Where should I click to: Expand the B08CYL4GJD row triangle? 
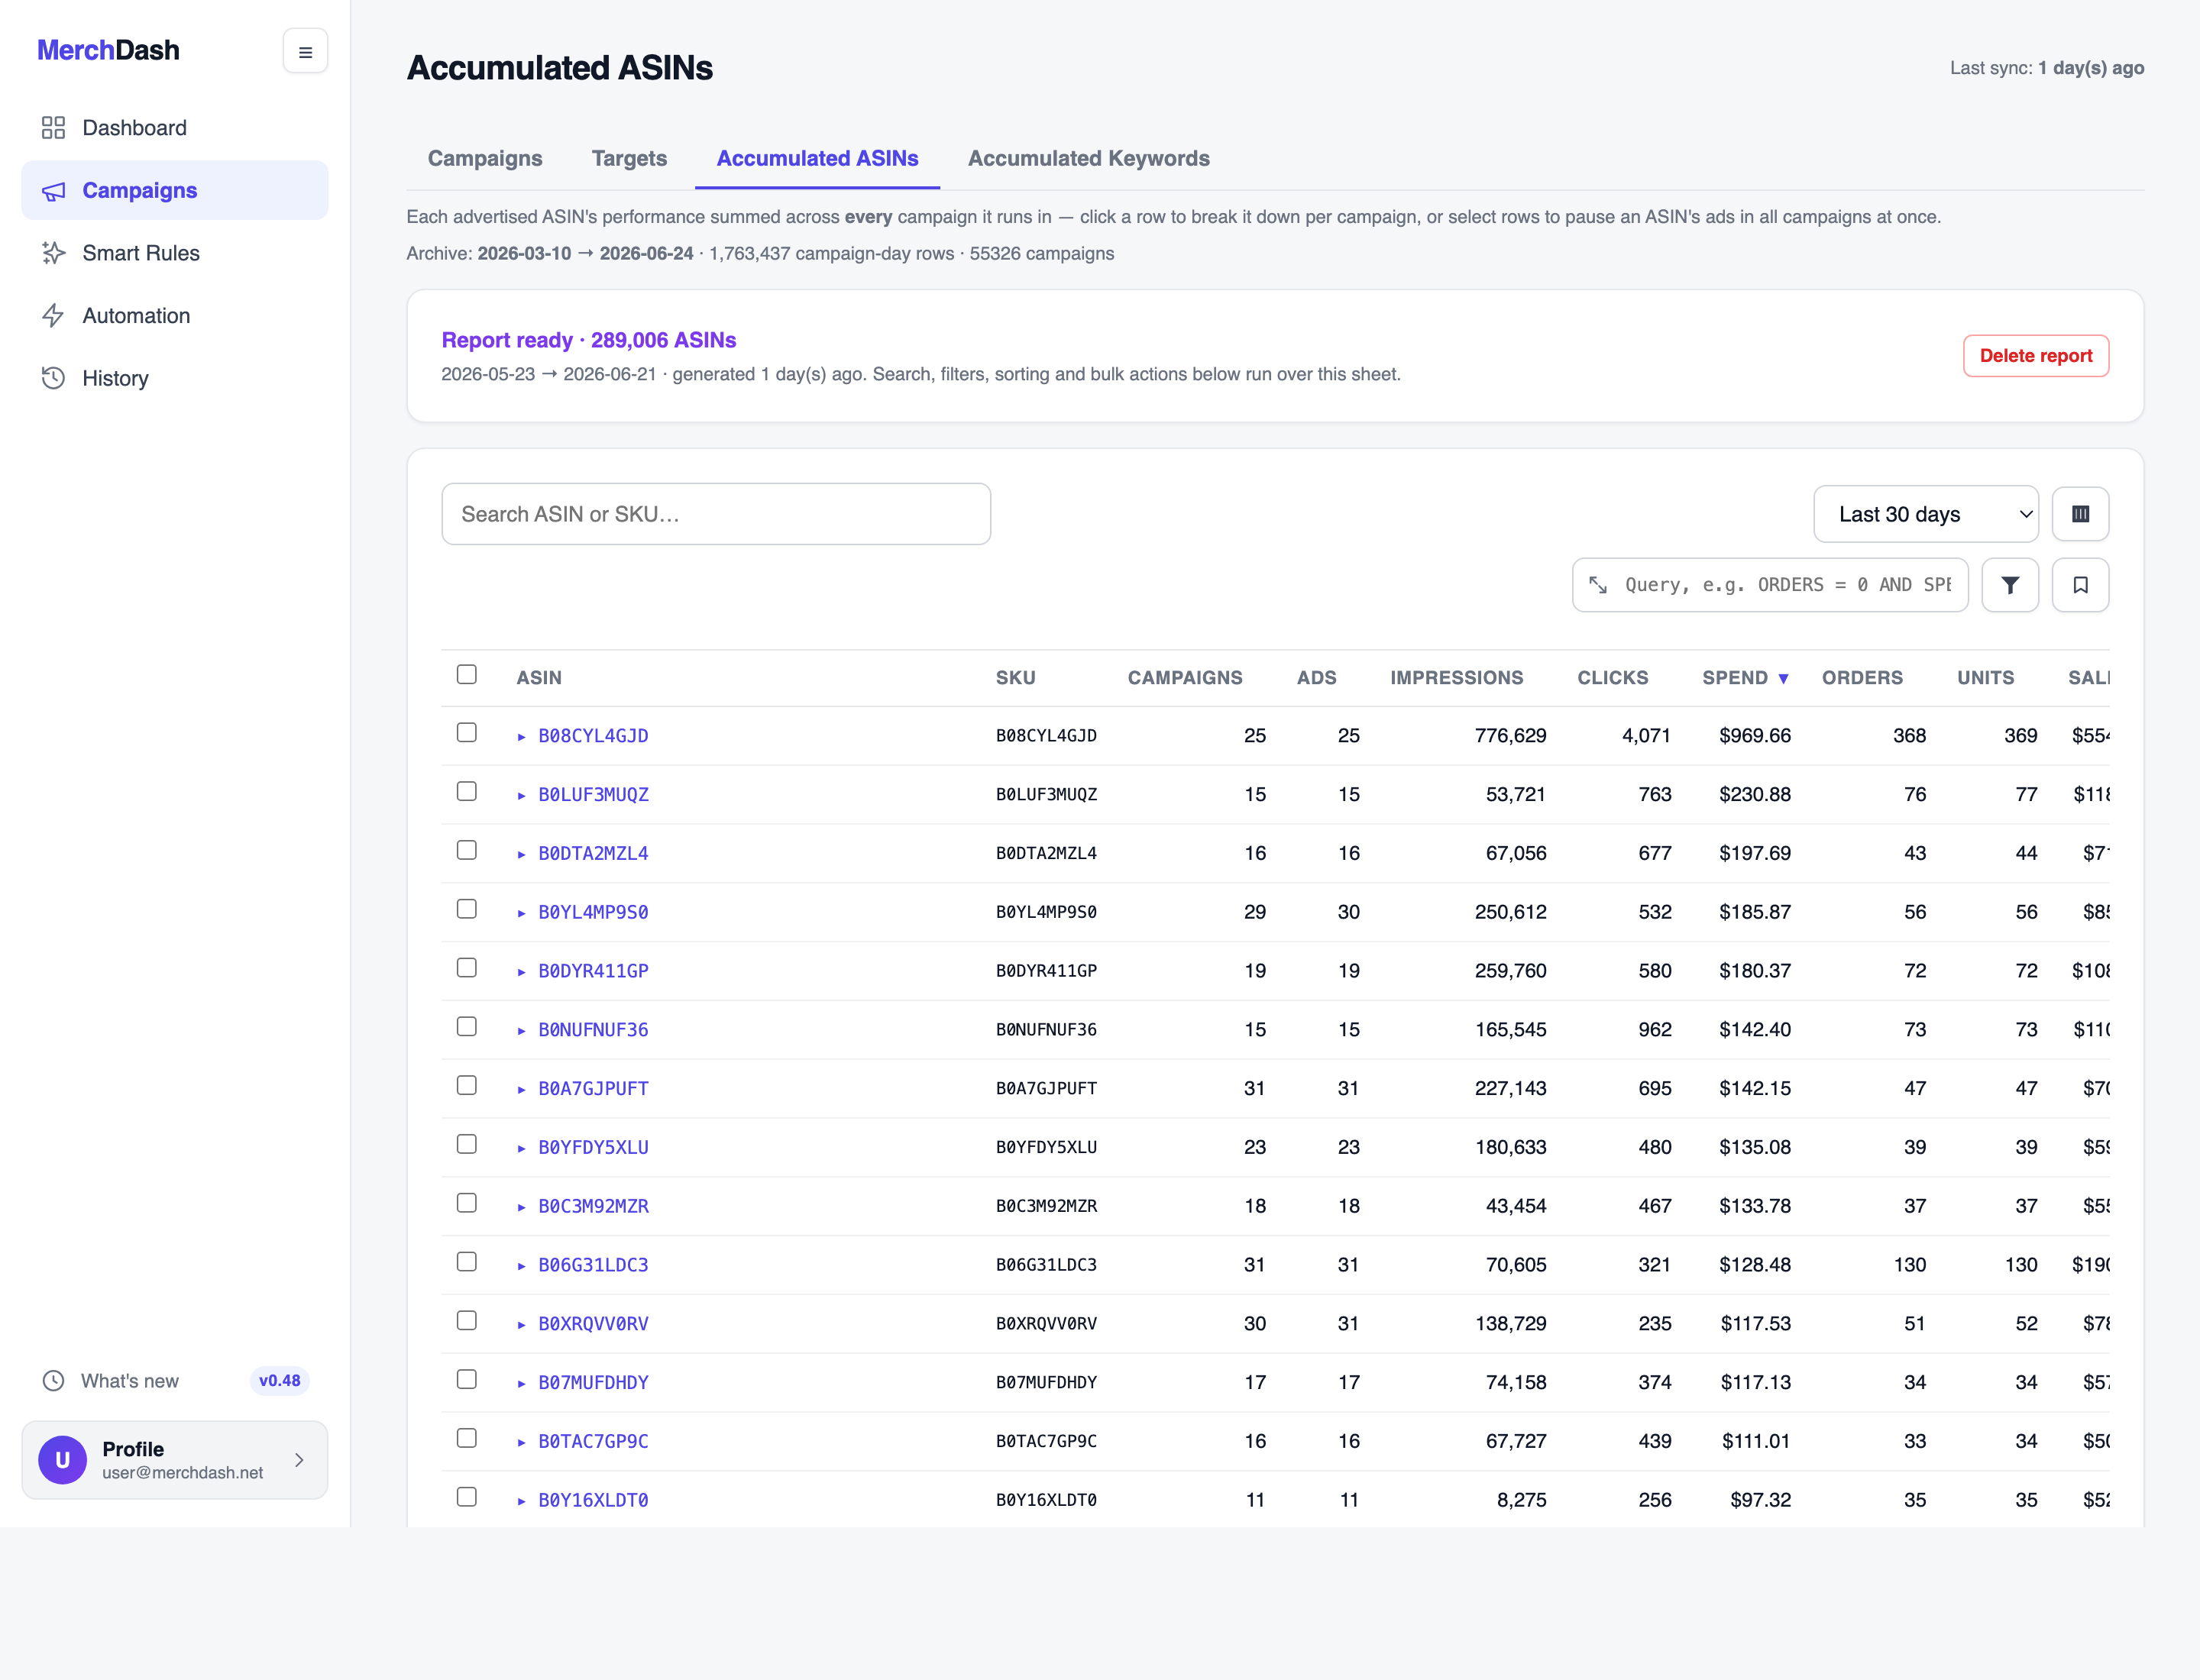click(521, 737)
